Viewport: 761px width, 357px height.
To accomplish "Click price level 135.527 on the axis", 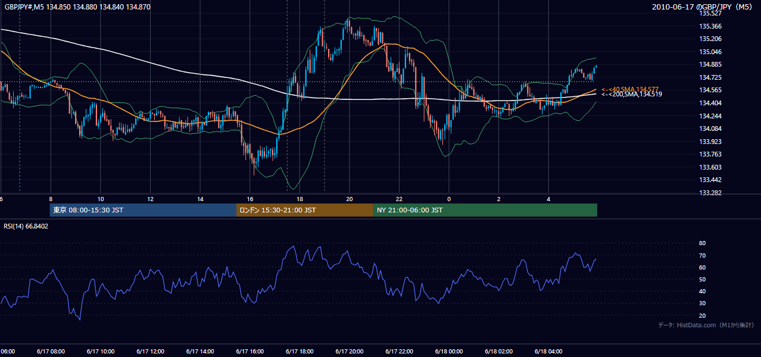I will 710,13.
